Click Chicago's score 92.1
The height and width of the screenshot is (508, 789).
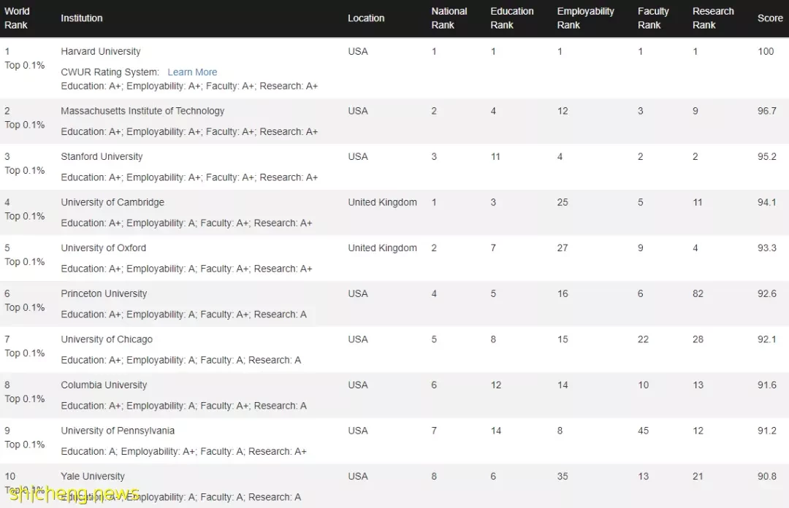[x=767, y=339]
